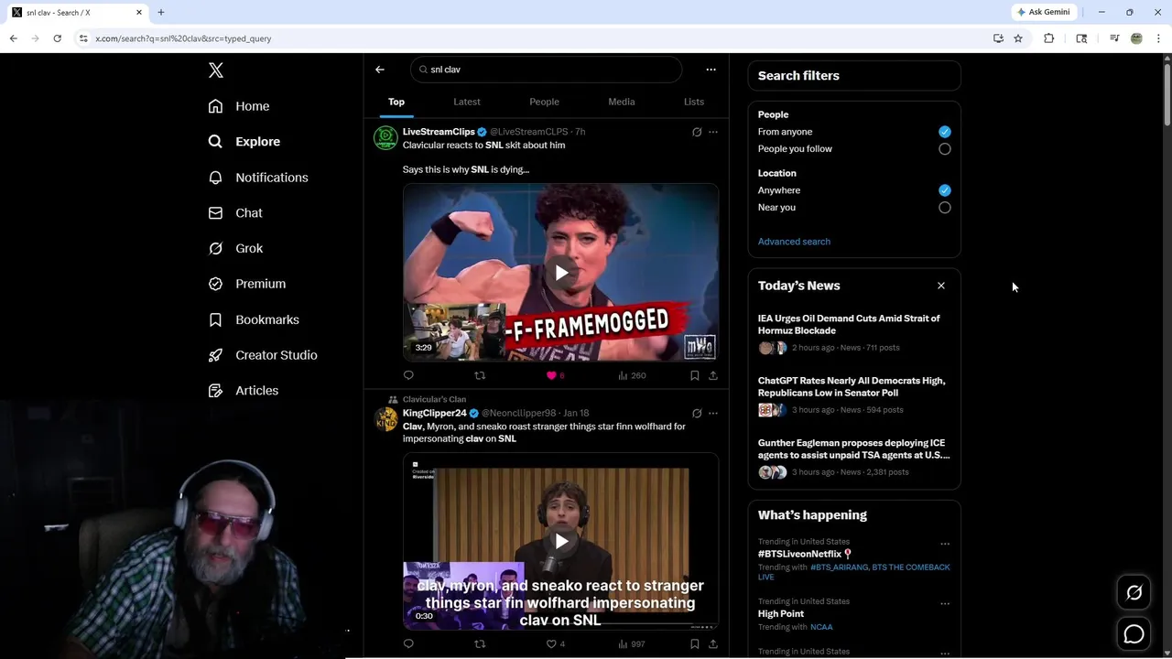Unlike the LiveStreamClips post heart
This screenshot has height=659, width=1172.
coord(551,375)
